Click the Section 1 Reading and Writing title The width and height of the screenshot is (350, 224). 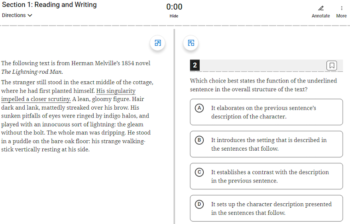49,5
